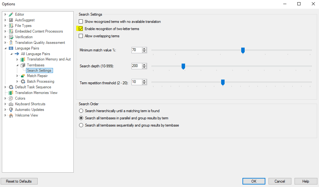Uncheck Enable recognition of two-letter terms
Viewport: 319px width, 187px height.
pyautogui.click(x=81, y=29)
